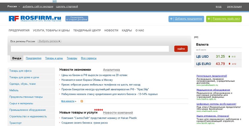
Task: Click ЦБ EURO currency row label
Action: pyautogui.click(x=203, y=64)
